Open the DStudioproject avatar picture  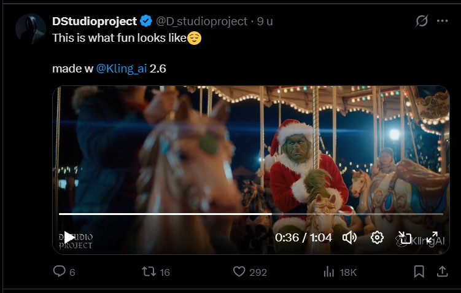[x=30, y=28]
